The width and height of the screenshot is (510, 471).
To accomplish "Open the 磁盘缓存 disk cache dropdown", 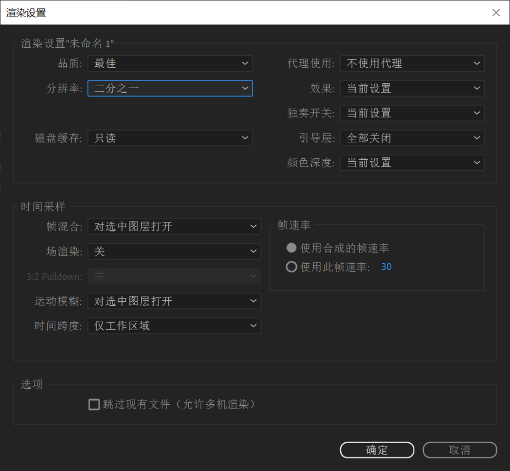I will pyautogui.click(x=170, y=138).
